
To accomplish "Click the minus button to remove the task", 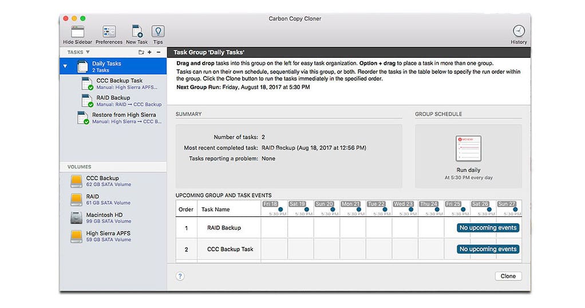I will 159,52.
